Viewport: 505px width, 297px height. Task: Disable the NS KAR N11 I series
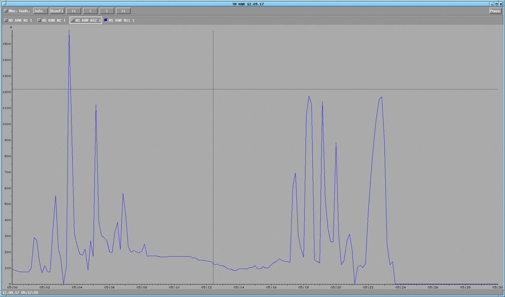[106, 20]
